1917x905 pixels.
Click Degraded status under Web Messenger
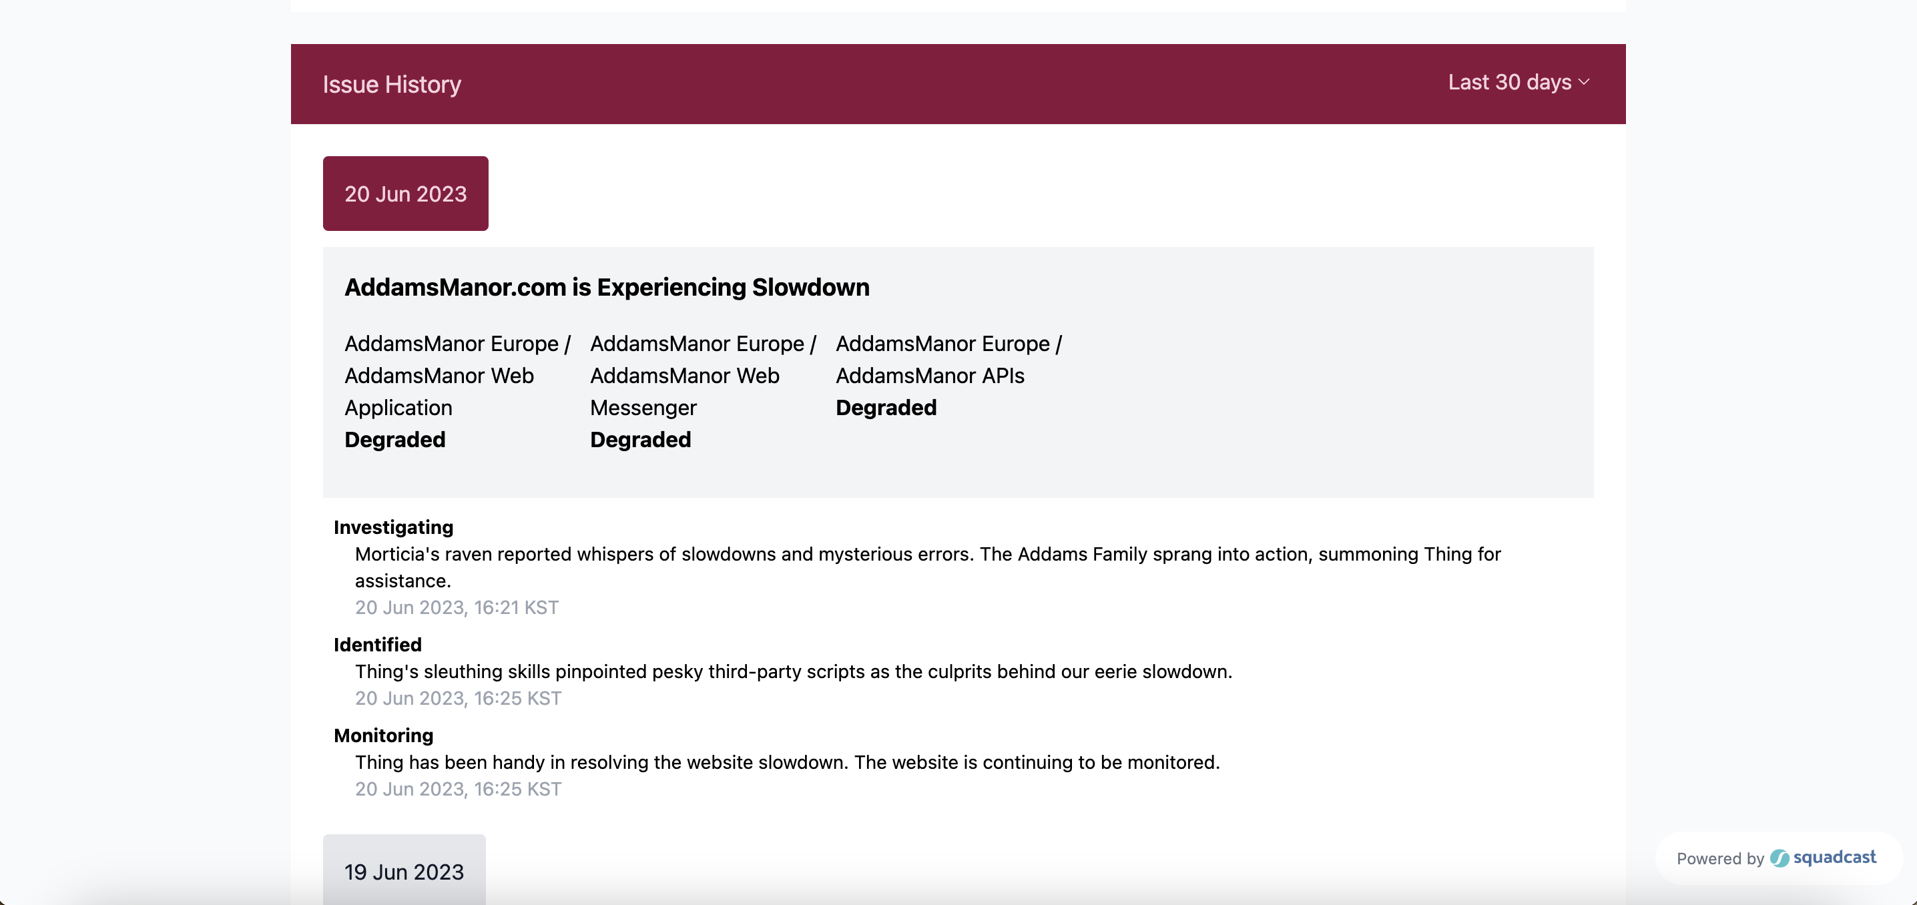[641, 440]
